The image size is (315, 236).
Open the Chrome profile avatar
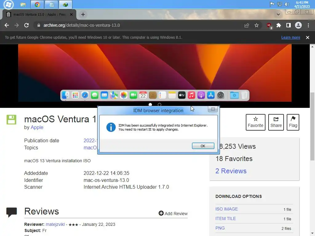point(298,25)
